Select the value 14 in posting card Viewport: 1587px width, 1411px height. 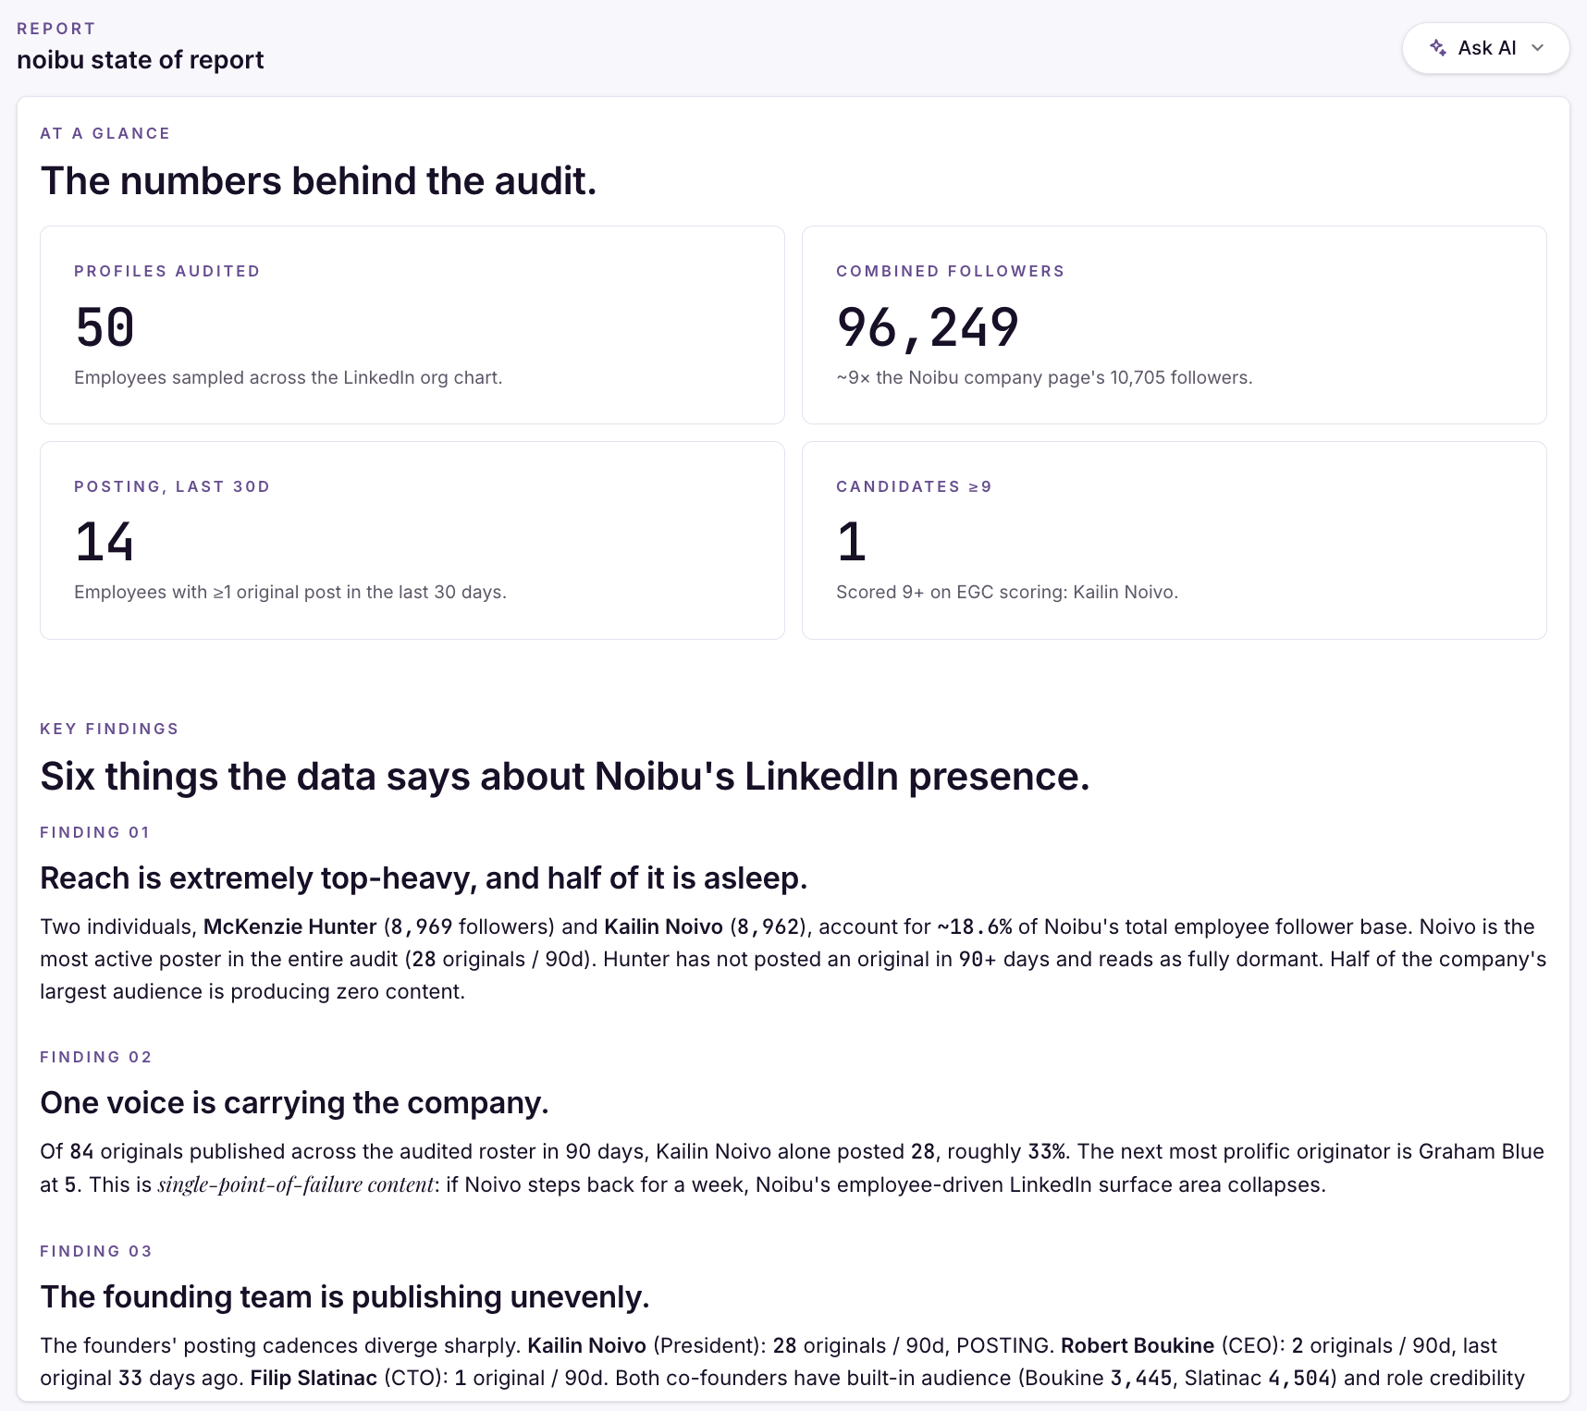point(105,542)
